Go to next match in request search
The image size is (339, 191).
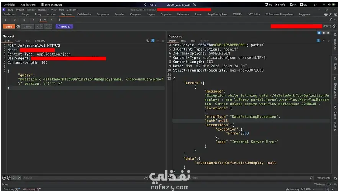coord(19,178)
